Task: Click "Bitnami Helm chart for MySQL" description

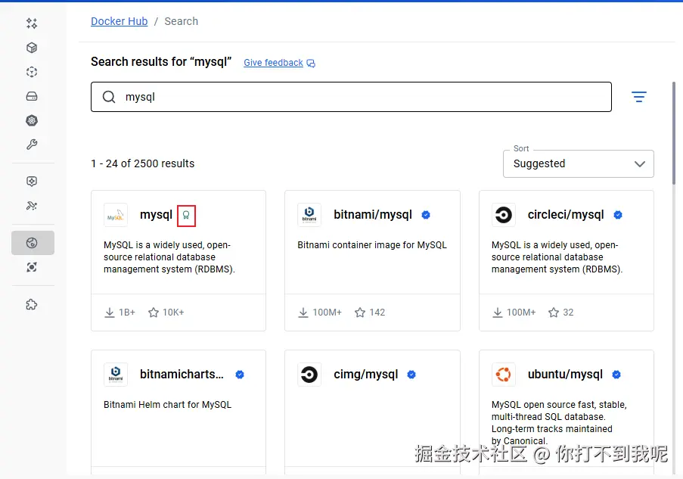Action: pos(167,405)
